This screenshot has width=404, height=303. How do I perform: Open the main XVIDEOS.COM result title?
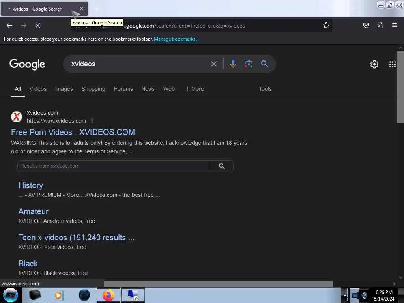[x=73, y=132]
